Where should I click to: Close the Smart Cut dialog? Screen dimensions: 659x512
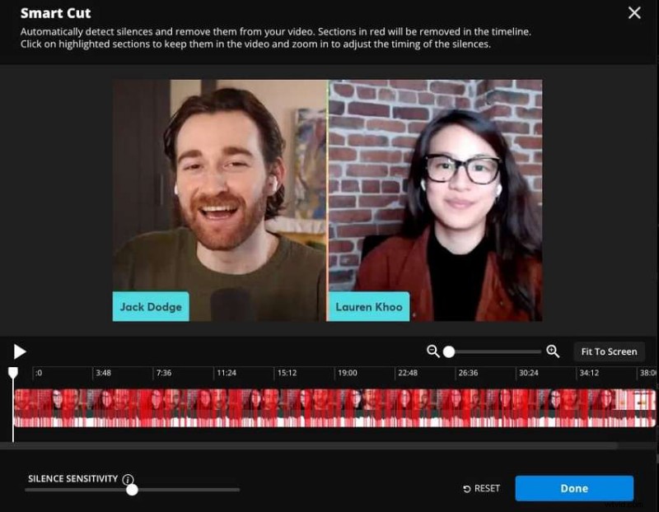pos(635,13)
